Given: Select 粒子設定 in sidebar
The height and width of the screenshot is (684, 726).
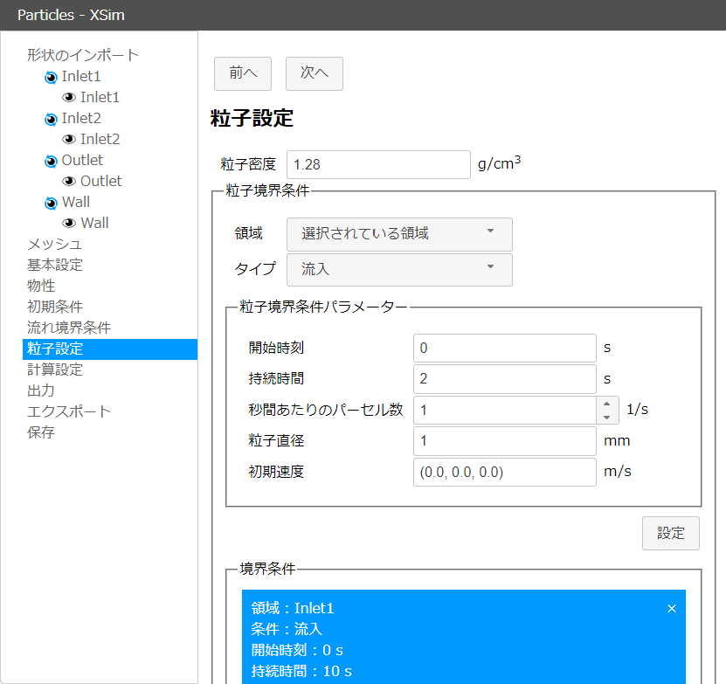Looking at the screenshot, I should tap(110, 349).
